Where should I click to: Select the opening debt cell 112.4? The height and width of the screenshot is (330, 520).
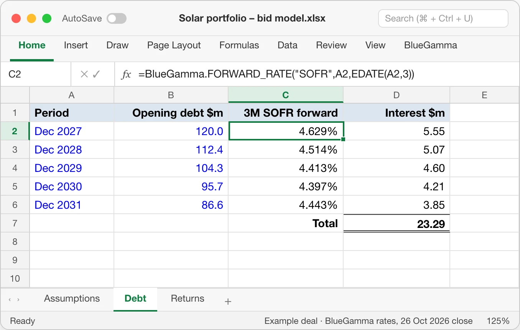pos(171,150)
